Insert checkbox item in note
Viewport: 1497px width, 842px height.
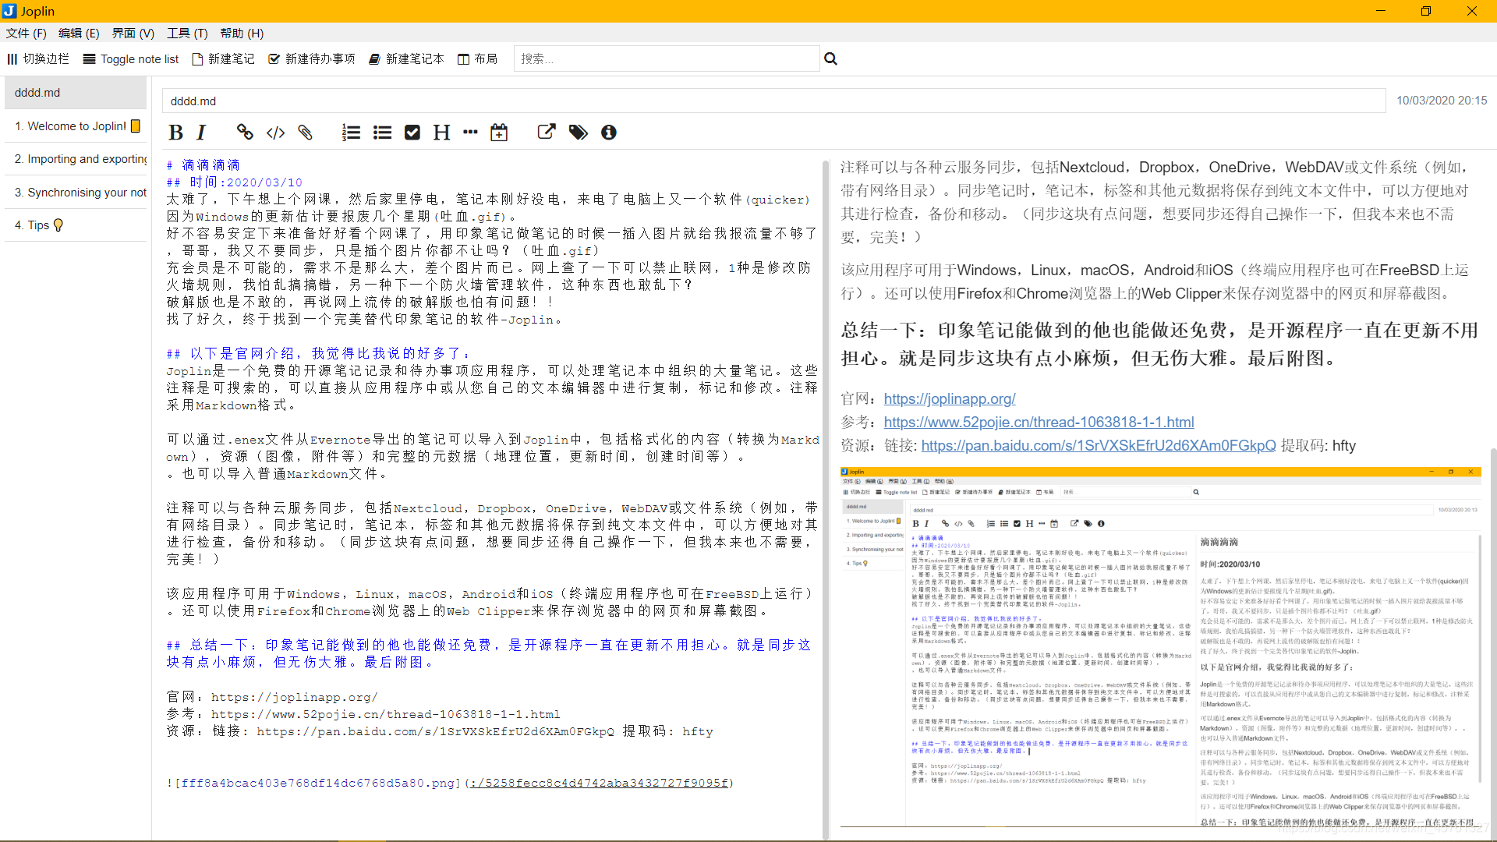[x=412, y=133]
